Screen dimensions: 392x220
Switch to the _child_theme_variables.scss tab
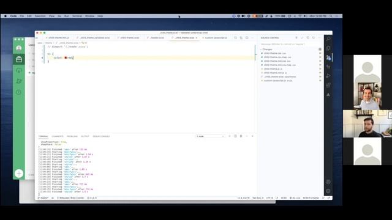coord(94,38)
